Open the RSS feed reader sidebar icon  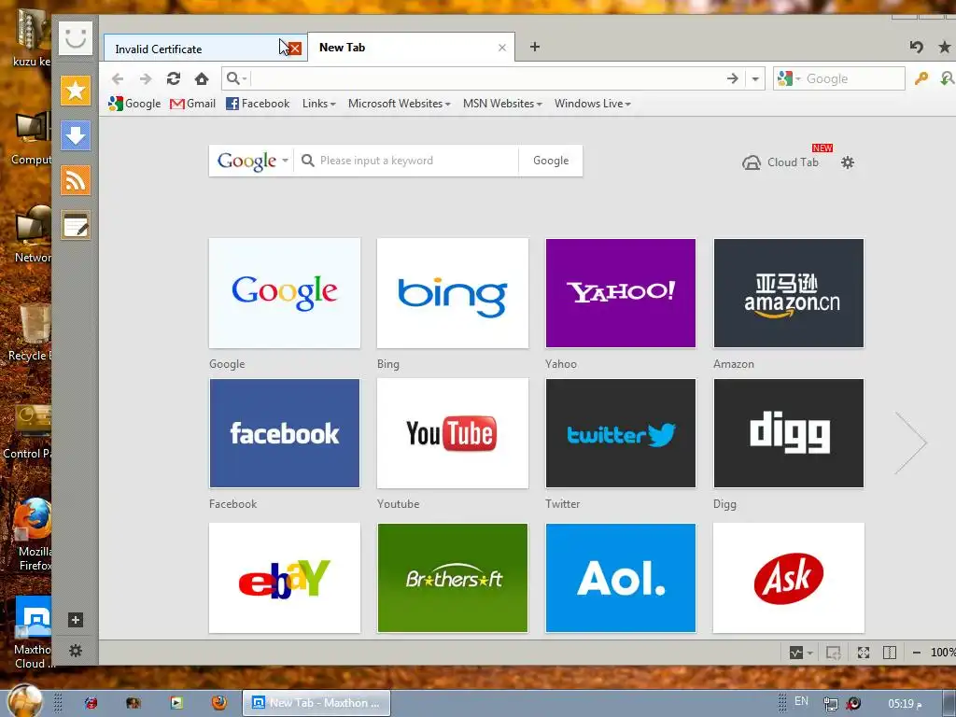pyautogui.click(x=75, y=180)
